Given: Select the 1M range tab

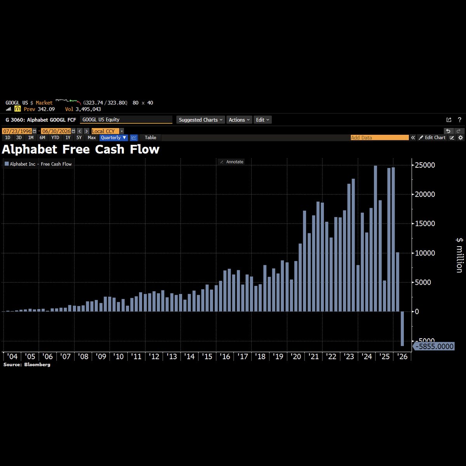Looking at the screenshot, I should click(31, 137).
